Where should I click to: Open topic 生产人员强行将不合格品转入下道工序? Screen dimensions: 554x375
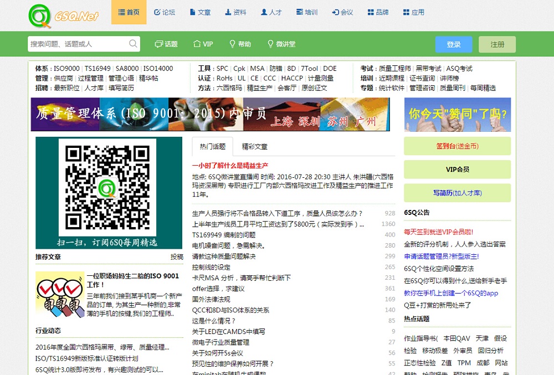pyautogui.click(x=278, y=213)
